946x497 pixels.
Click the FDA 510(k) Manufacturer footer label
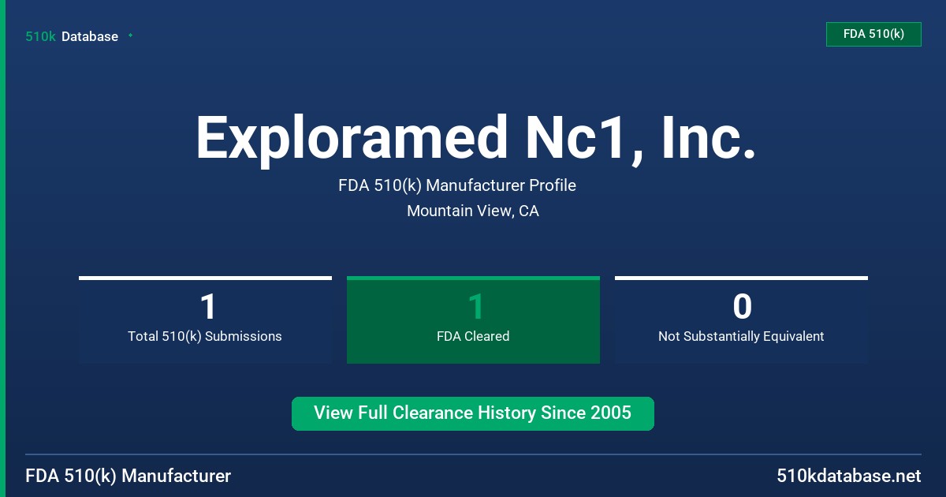[128, 476]
